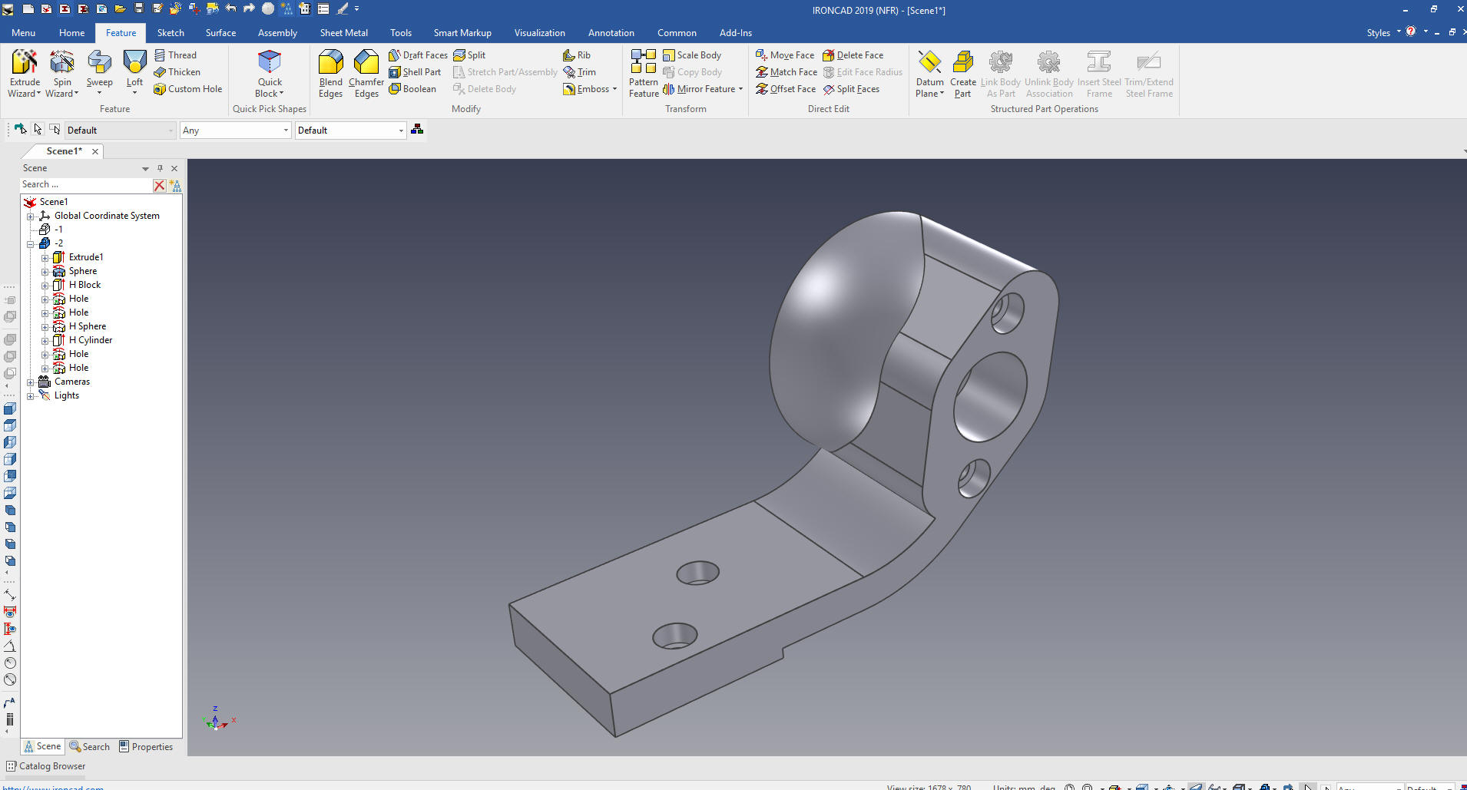The height and width of the screenshot is (790, 1467).
Task: Open the Visualization ribbon tab
Action: coord(539,33)
